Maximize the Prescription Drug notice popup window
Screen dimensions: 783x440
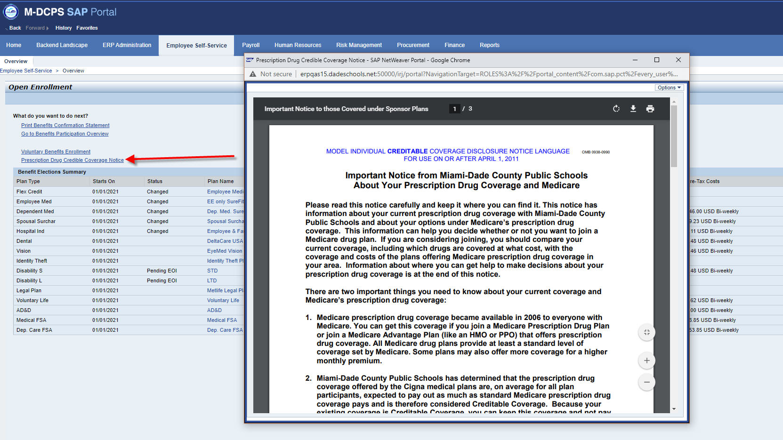coord(657,60)
